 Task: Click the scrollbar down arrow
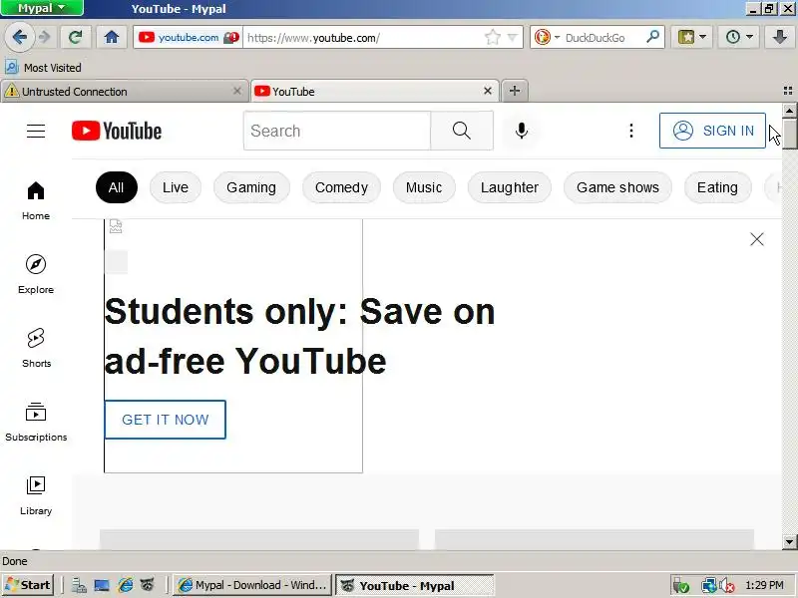click(789, 542)
